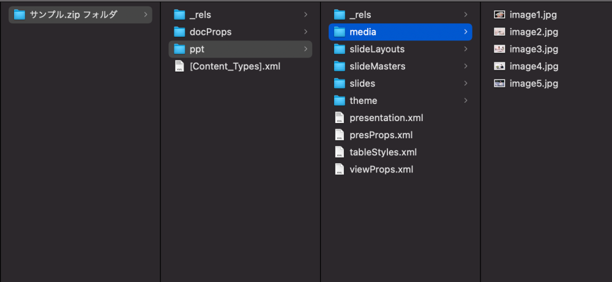Click the [Content_Types].xml file icon
This screenshot has width=612, height=282.
179,66
